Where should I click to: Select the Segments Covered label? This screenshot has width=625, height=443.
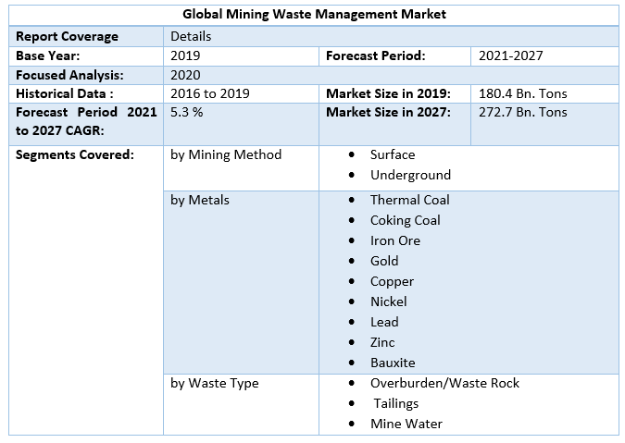[x=75, y=154]
